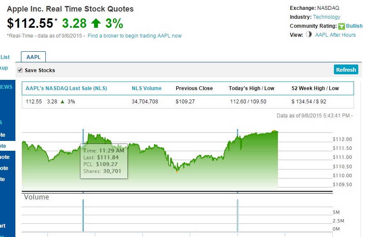Click the Bullish community rating icon
This screenshot has width=366, height=237.
(x=342, y=26)
